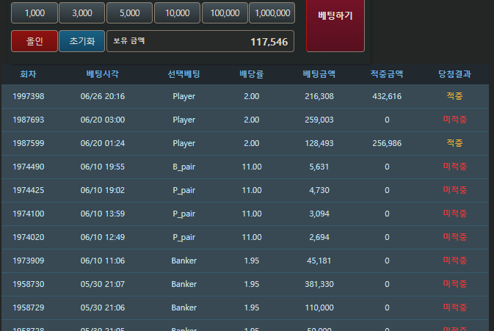Add 1,000,000 bet amount
The width and height of the screenshot is (494, 331).
click(272, 13)
